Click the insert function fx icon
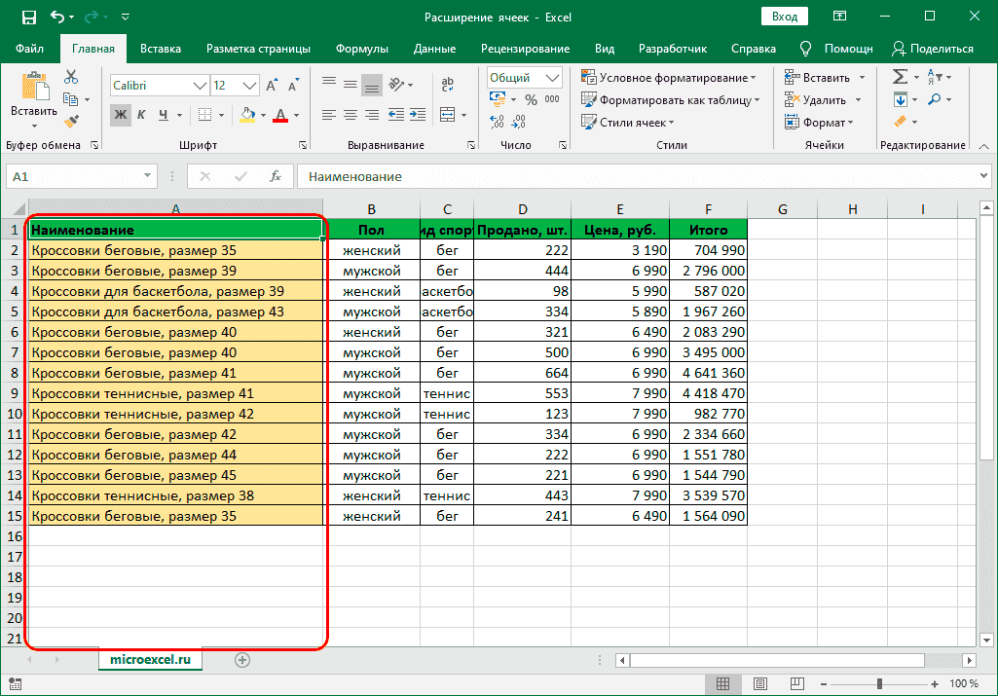 click(x=276, y=177)
